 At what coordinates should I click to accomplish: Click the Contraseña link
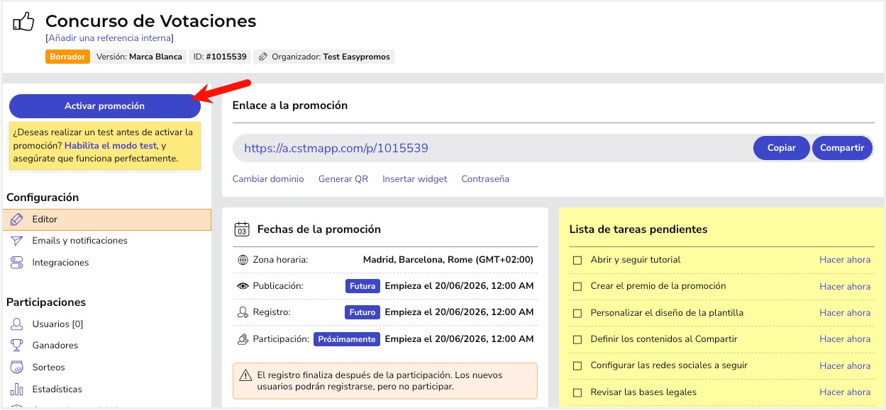point(485,179)
